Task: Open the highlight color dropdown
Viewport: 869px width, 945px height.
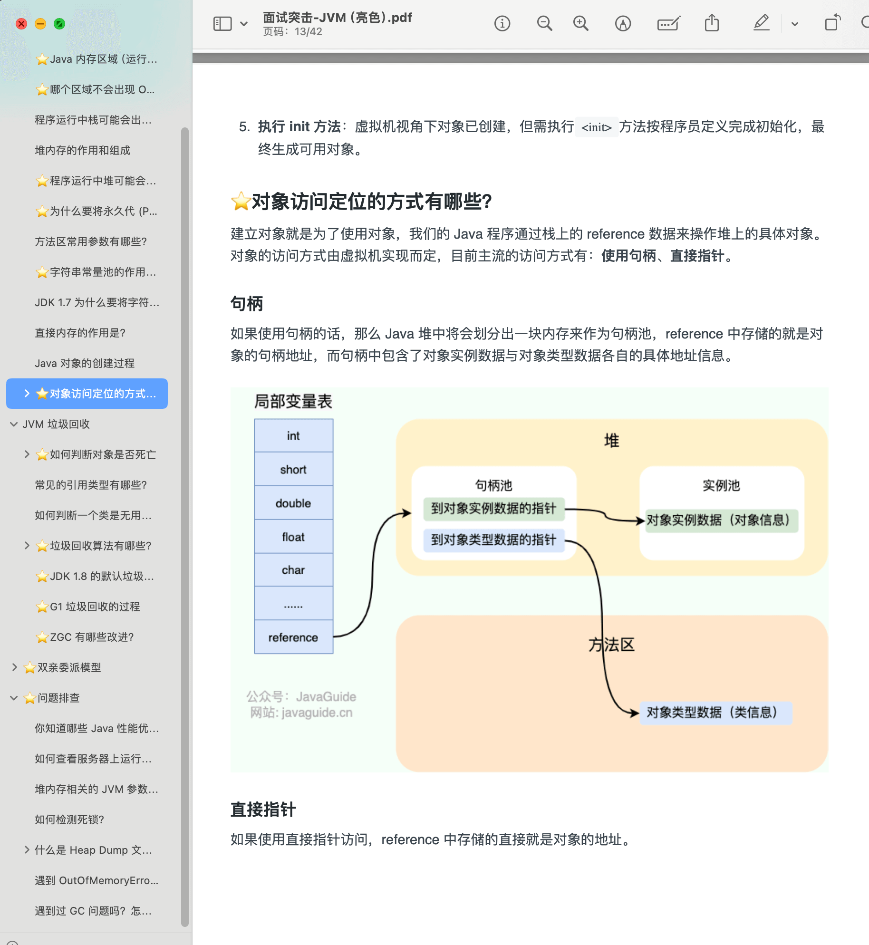Action: (x=794, y=23)
